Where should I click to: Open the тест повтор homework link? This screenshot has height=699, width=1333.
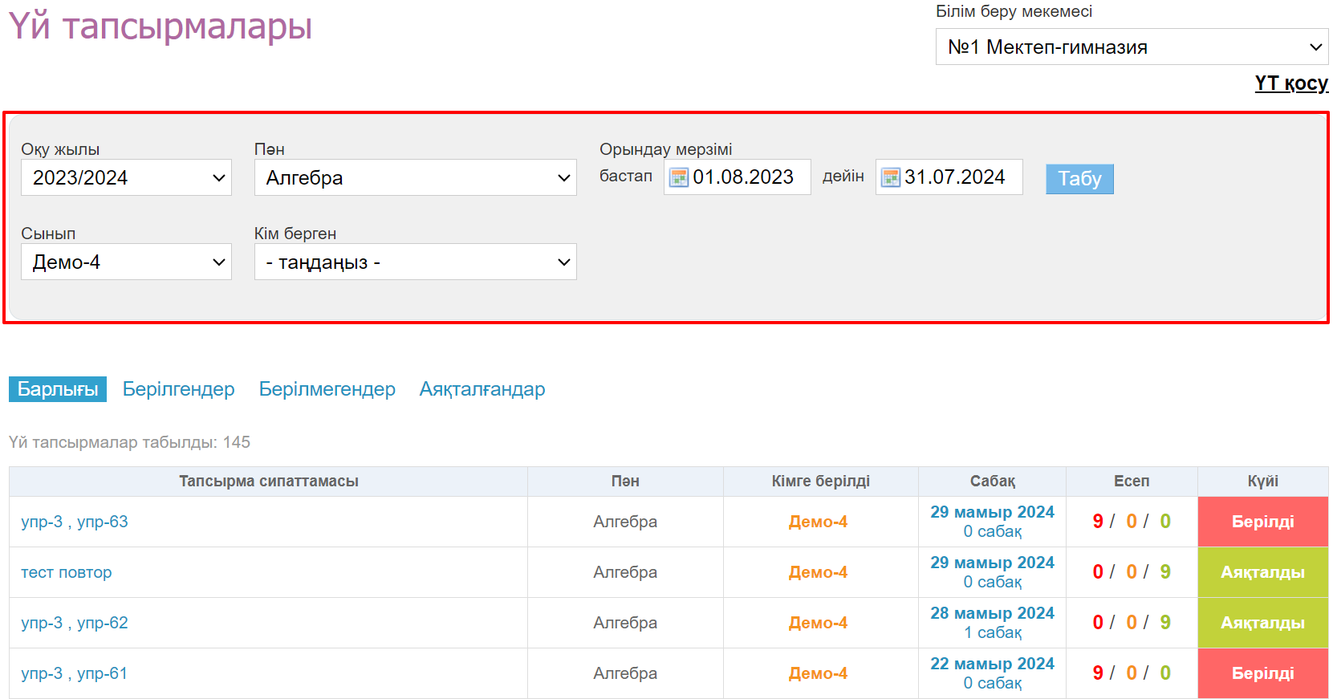point(67,572)
